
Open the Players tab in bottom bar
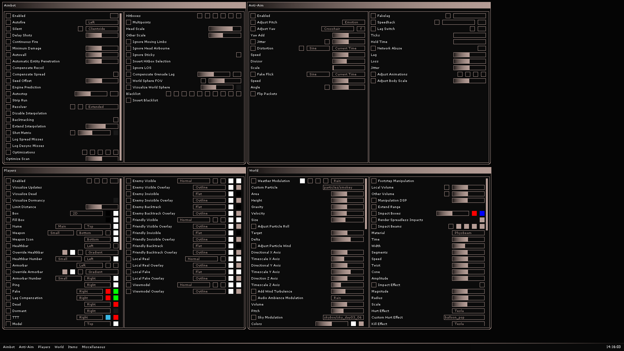tap(44, 347)
